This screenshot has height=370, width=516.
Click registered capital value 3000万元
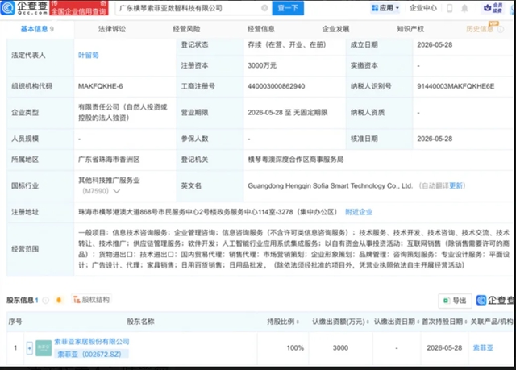tap(262, 66)
